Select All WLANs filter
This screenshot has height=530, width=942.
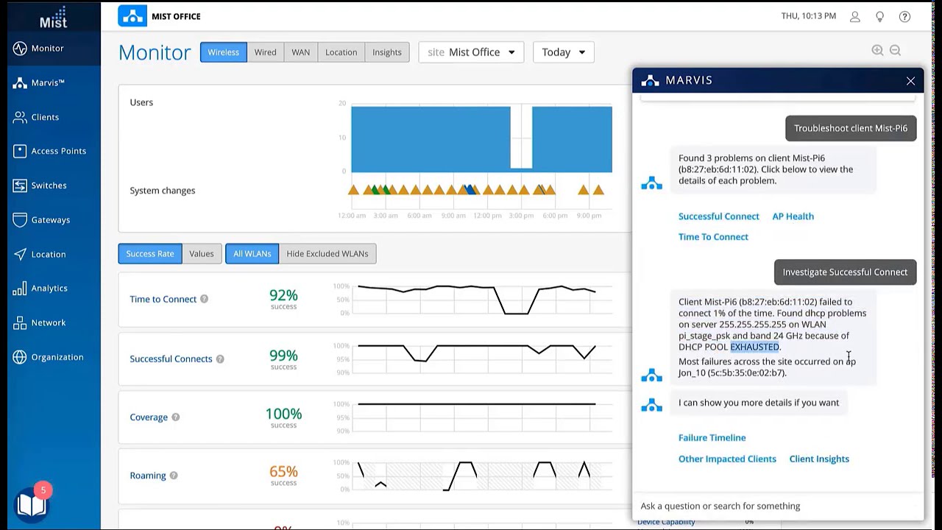pos(252,253)
